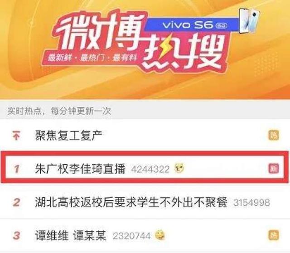
Task: Open the 聚焦复工复产 pinned topic
Action: 68,135
